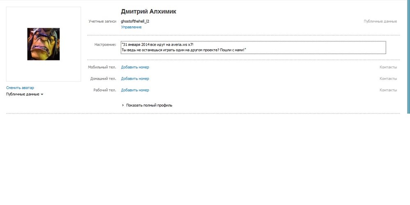The height and width of the screenshot is (205, 410).
Task: Open the Сменить аватар link
Action: pyautogui.click(x=20, y=88)
